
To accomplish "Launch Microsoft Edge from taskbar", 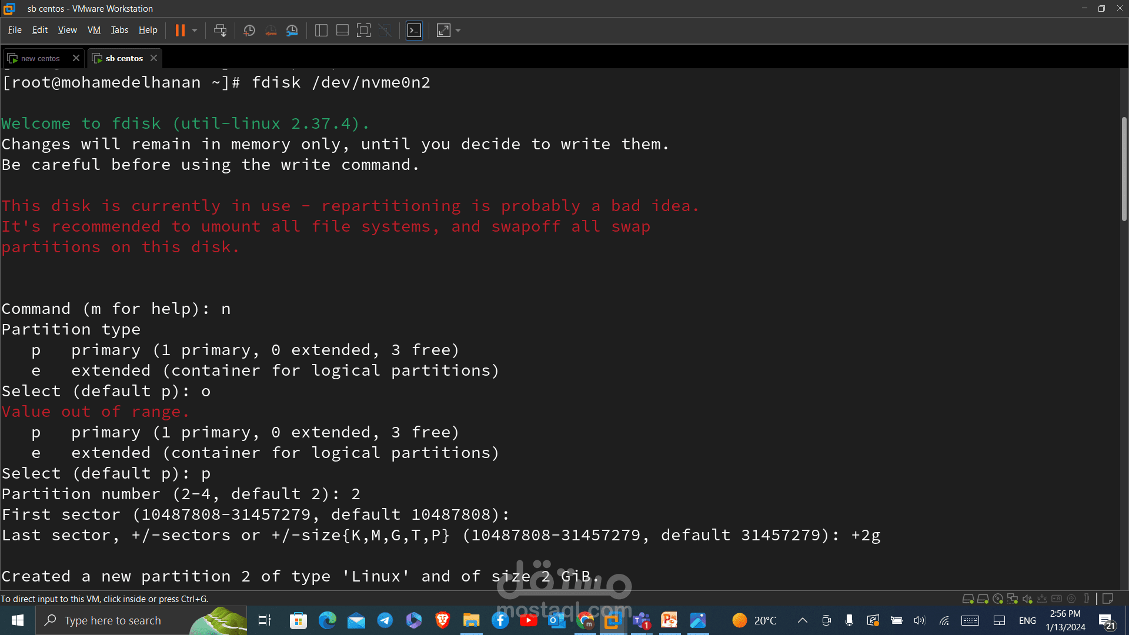I will [328, 620].
